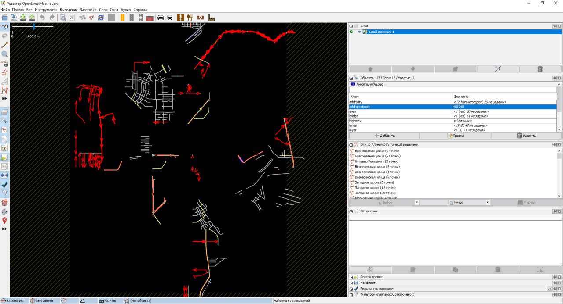Open the search magnifier in top toolbar
This screenshot has width=563, height=304.
(62, 18)
